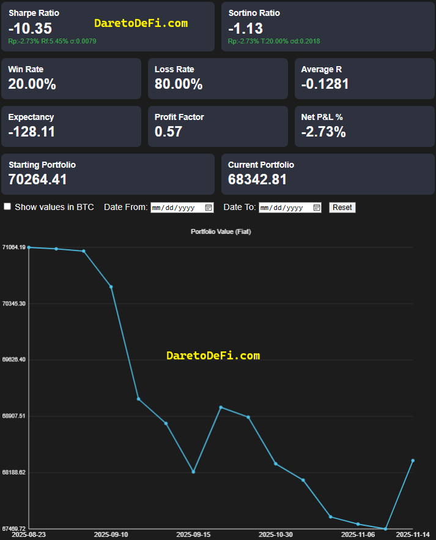The width and height of the screenshot is (436, 540).
Task: Open the Date From calendar picker icon
Action: tap(208, 208)
